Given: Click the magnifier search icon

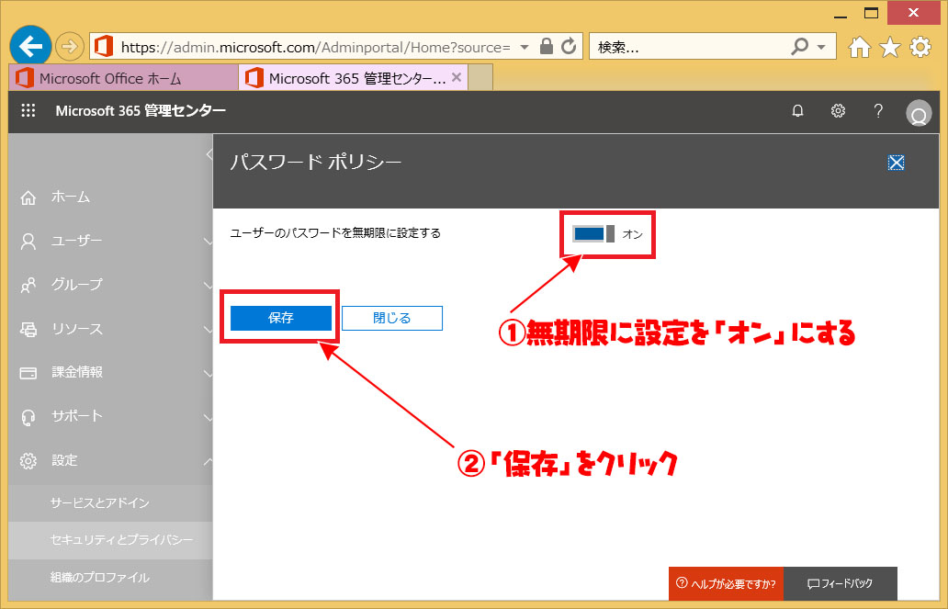Looking at the screenshot, I should click(x=799, y=46).
